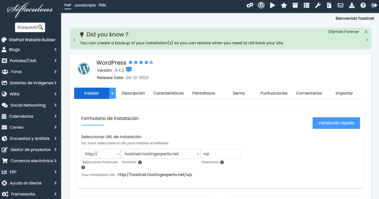
Task: Open the zipped file backups icon
Action: [x=329, y=5]
